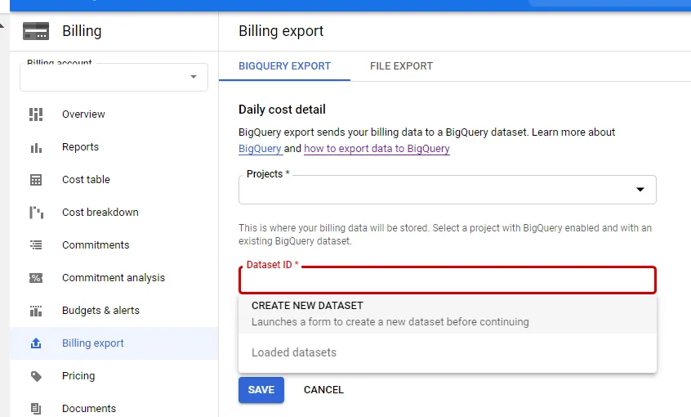The width and height of the screenshot is (691, 417).
Task: Click the Overview dashboard icon
Action: coord(36,114)
